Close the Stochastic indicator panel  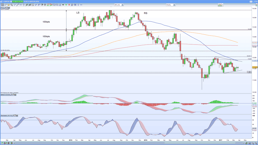click(x=17, y=116)
